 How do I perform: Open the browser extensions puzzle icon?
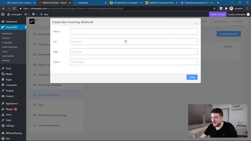(x=226, y=9)
